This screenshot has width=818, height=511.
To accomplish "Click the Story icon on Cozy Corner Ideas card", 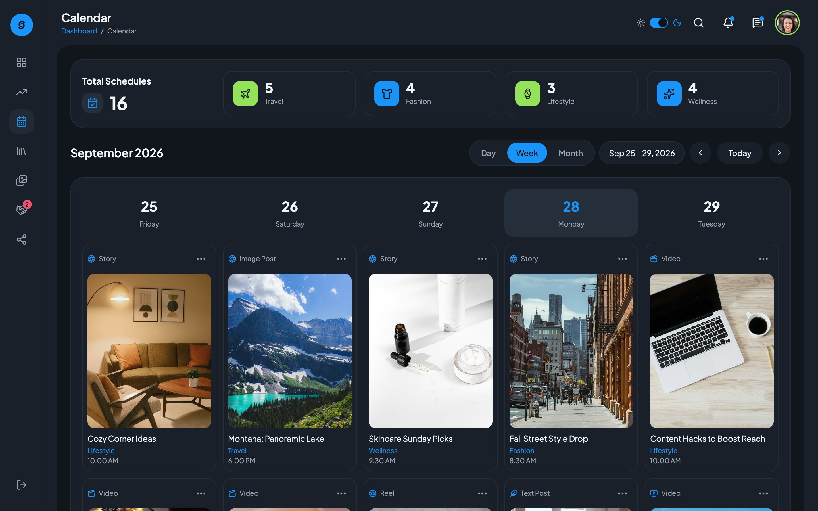I will pos(91,259).
